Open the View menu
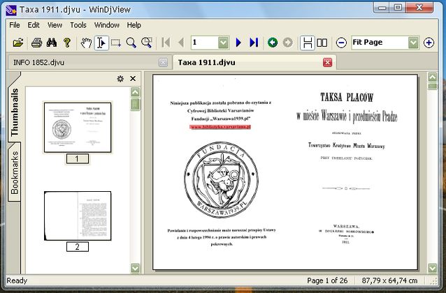Image resolution: width=446 pixels, height=293 pixels. pyautogui.click(x=55, y=25)
